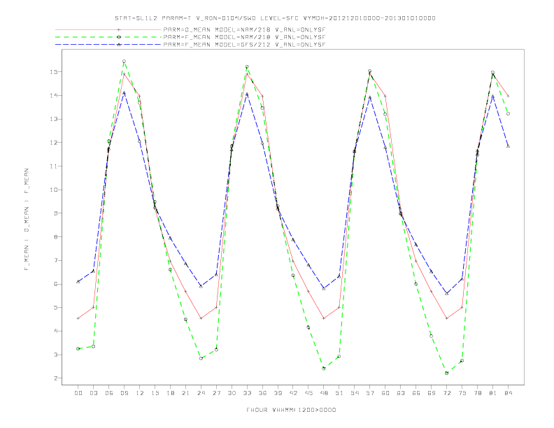Screen dimensions: 554x428
Task: Click red plus data point at hour 84
Action: coord(508,96)
